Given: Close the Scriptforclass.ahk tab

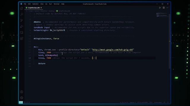Looking at the screenshot, I should (41, 8).
